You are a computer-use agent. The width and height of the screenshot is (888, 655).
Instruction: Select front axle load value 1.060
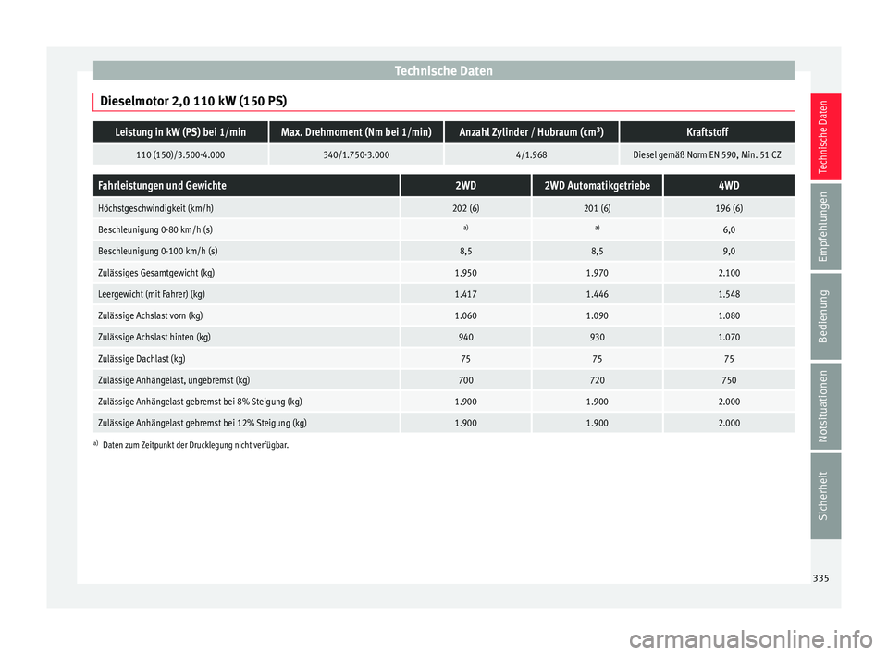[465, 315]
